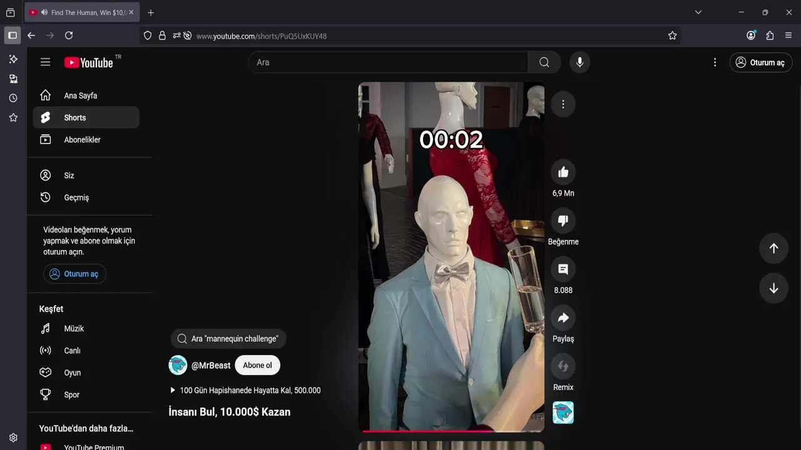Viewport: 801px width, 450px height.
Task: Open the Short's three-dot options menu
Action: click(x=563, y=104)
